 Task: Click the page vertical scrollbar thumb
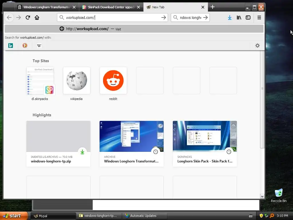coord(262,99)
